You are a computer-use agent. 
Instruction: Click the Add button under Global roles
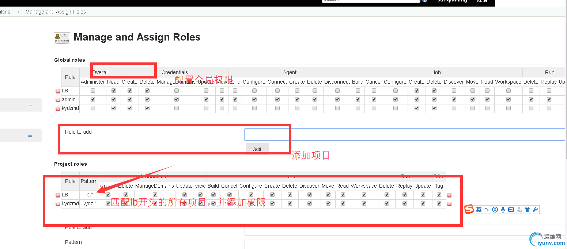point(257,149)
